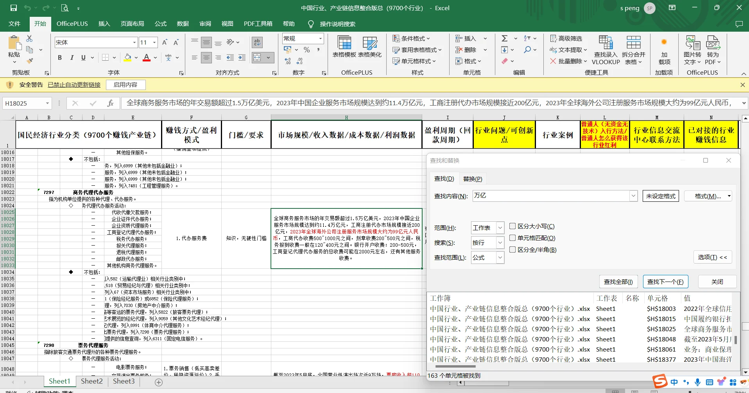Screen dimensions: 749x393
Task: Switch to the 数据 ribbon tab
Action: 183,24
